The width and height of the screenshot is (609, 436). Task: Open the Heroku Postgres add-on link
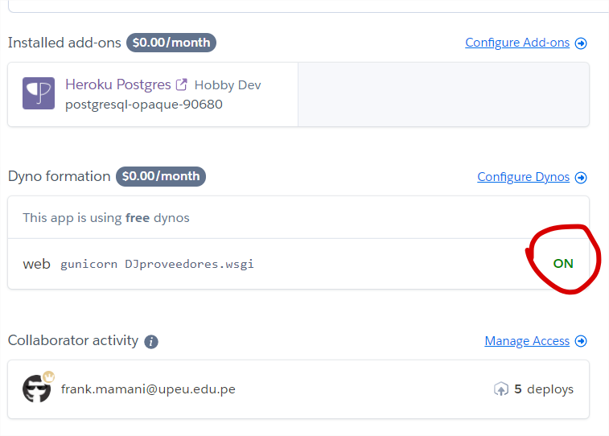(117, 84)
